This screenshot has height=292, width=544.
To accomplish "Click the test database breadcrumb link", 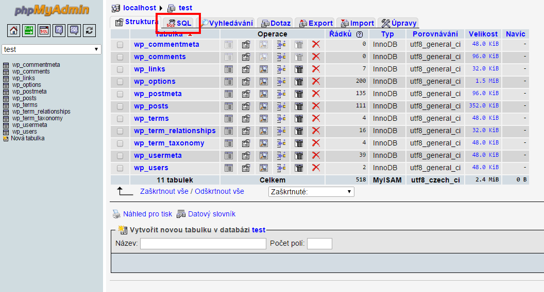I will click(x=185, y=8).
